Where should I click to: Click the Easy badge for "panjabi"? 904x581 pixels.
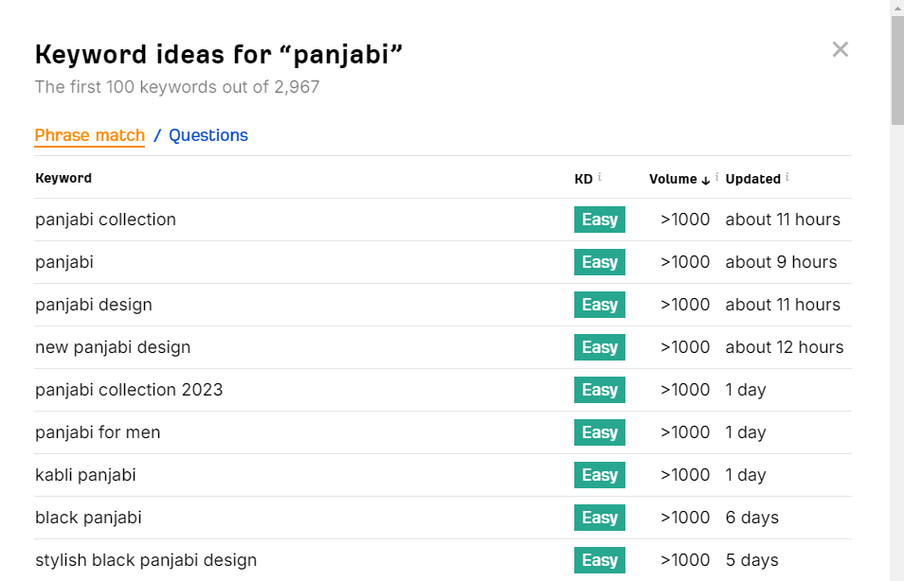600,262
